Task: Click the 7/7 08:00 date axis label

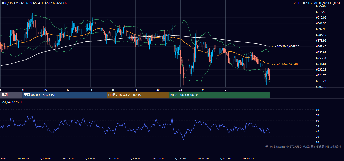Action: 23,159
